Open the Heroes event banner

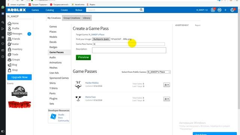click(19, 105)
